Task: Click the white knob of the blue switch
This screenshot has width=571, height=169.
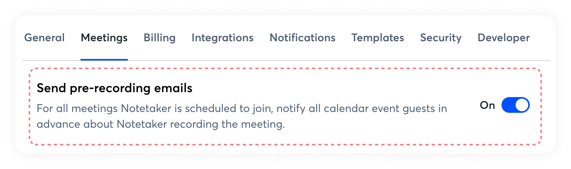Action: pos(522,105)
